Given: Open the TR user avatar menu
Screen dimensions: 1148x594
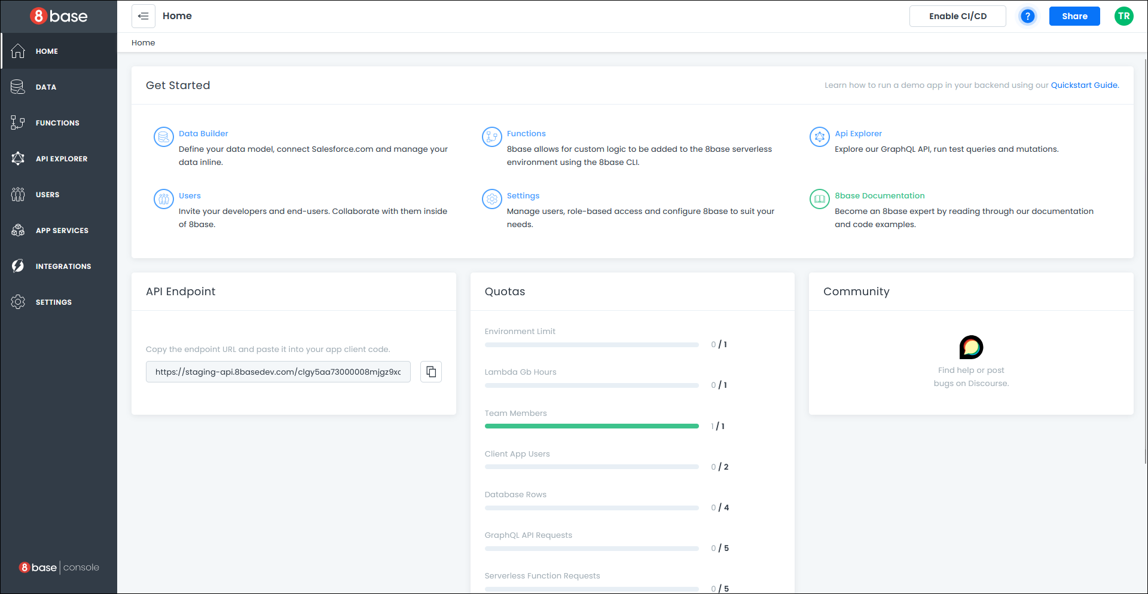Looking at the screenshot, I should [1123, 16].
